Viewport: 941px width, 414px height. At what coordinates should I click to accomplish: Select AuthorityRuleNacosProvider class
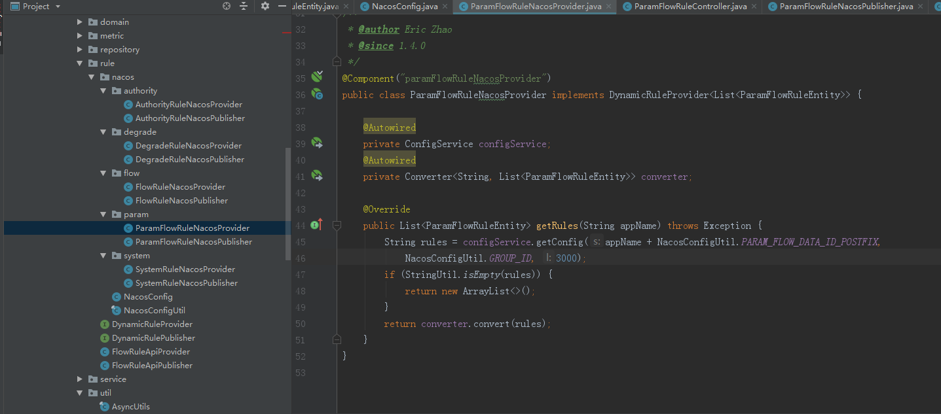[x=189, y=105]
